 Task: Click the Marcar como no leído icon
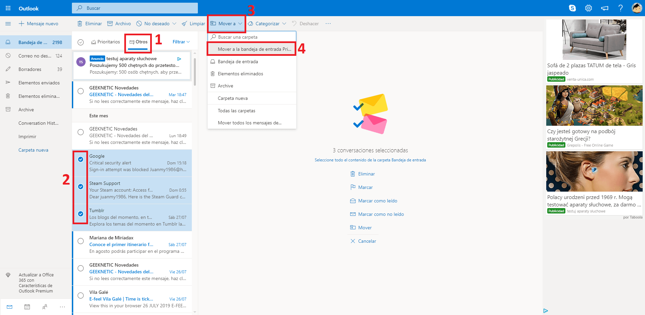coord(353,214)
